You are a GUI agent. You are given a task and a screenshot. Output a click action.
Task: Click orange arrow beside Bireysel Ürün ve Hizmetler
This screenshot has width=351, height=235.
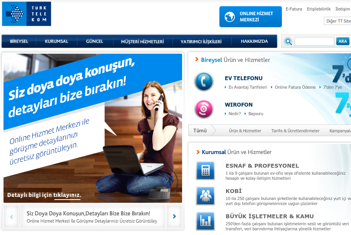[x=197, y=60]
